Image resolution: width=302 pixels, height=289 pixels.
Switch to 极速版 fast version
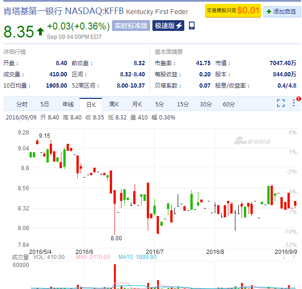point(168,26)
